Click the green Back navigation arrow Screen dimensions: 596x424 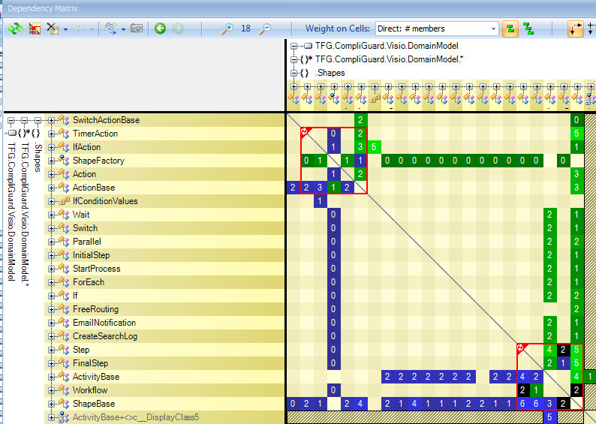(160, 29)
